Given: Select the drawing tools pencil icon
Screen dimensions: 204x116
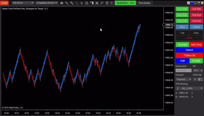Looking at the screenshot, I should 67,3.
